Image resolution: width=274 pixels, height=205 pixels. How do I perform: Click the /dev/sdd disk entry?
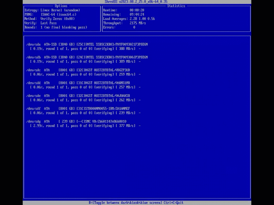78,83
